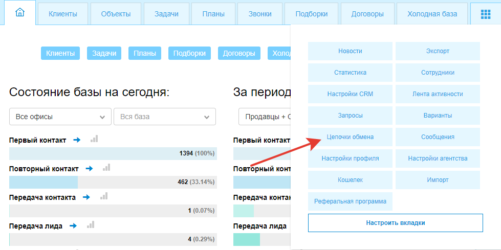
Task: Open the Вся база dropdown
Action: pyautogui.click(x=164, y=117)
